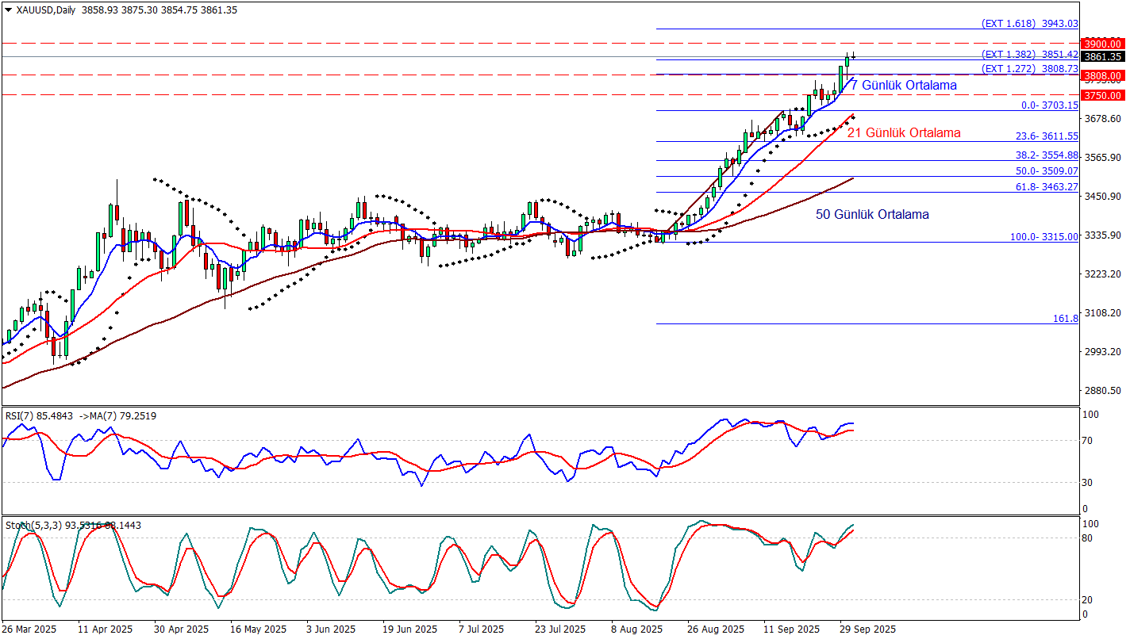Click the 161.8 Fibonacci level label
Viewport: 1130px width, 639px height.
tap(1065, 318)
